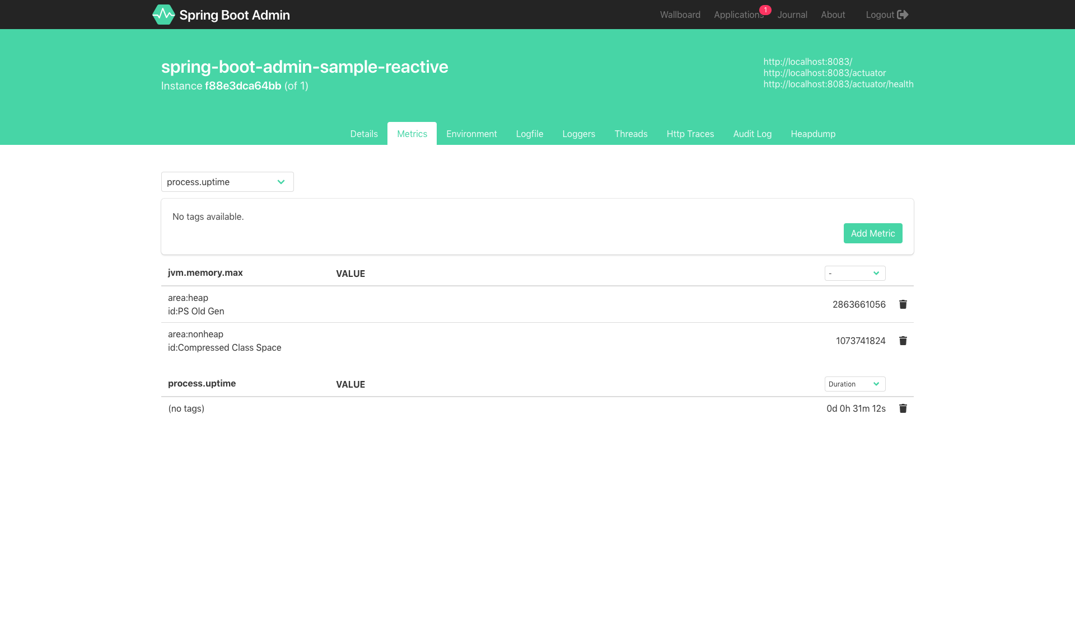Switch to the Details tab
The width and height of the screenshot is (1075, 617).
[364, 134]
